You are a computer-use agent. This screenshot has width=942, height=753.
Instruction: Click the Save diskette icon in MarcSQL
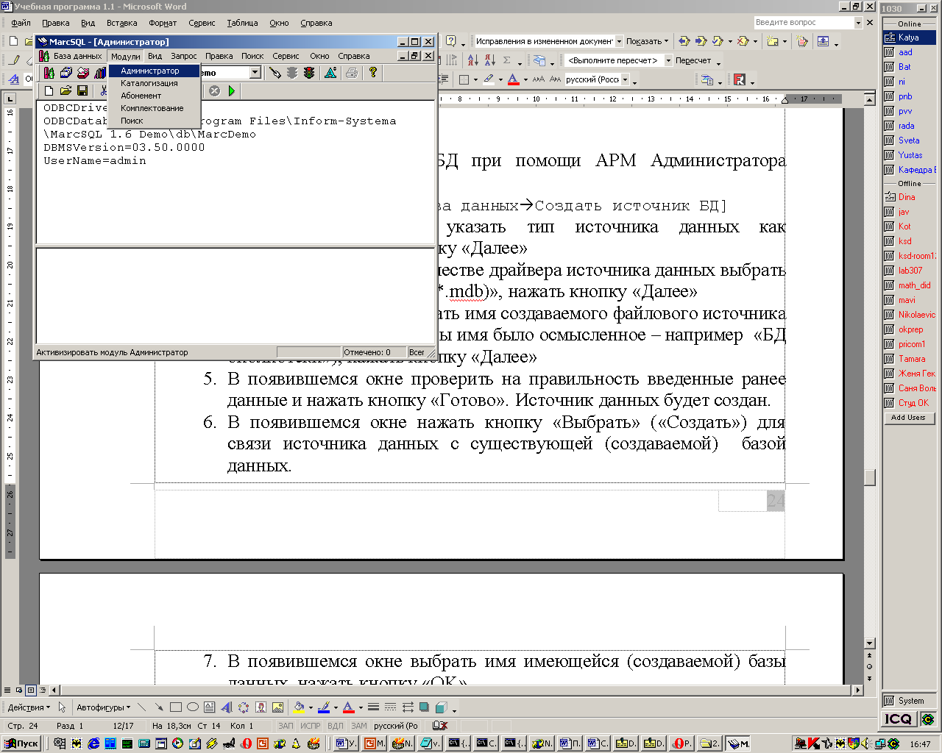[82, 91]
